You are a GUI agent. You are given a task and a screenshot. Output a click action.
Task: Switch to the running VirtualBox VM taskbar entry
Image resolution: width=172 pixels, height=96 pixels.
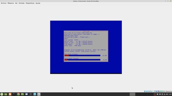39,94
